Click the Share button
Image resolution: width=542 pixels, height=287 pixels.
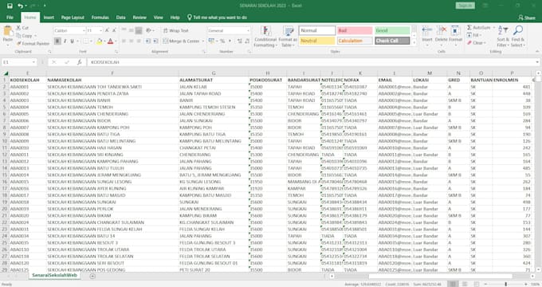[x=526, y=18]
